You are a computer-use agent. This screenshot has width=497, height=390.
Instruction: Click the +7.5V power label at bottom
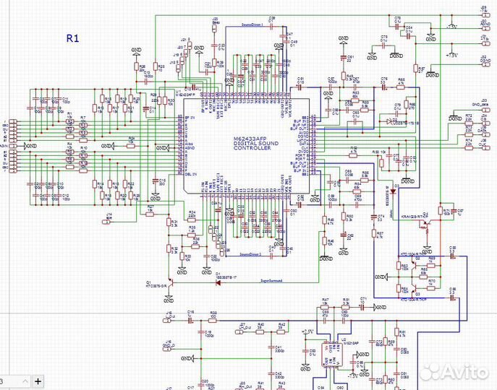click(305, 331)
